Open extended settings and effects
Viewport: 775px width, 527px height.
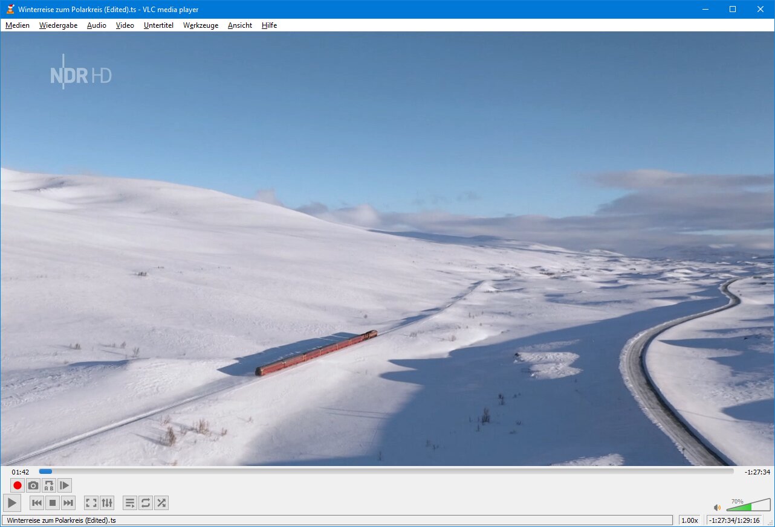click(107, 503)
